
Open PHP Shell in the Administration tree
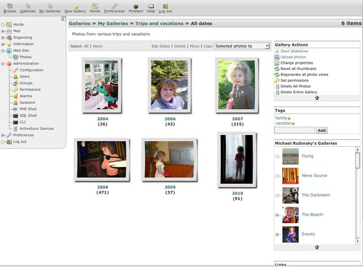click(x=28, y=109)
